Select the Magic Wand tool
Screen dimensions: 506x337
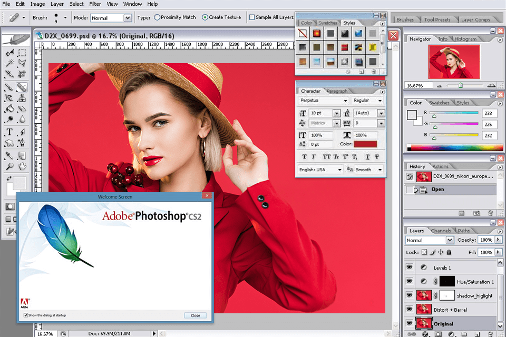(9, 63)
